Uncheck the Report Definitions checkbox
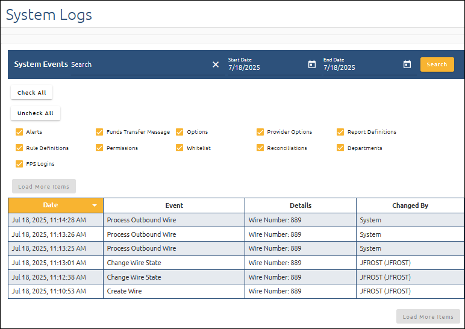The image size is (465, 329). coord(340,132)
